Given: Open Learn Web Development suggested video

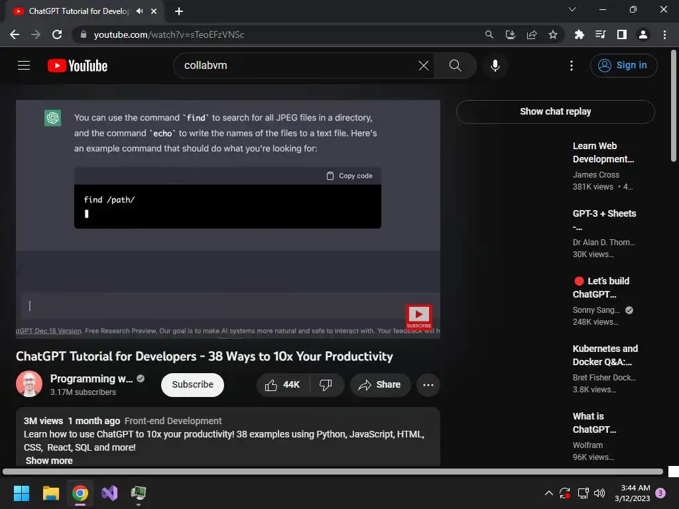Looking at the screenshot, I should point(603,152).
